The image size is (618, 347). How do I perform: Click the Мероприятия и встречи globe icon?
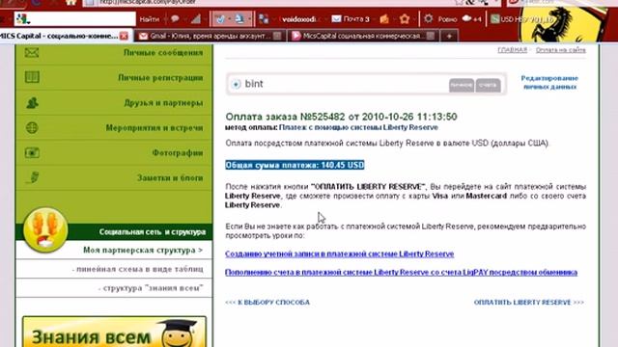[32, 127]
